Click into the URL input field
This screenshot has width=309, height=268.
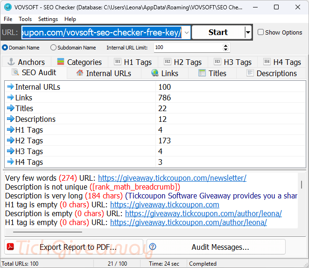click(x=101, y=32)
